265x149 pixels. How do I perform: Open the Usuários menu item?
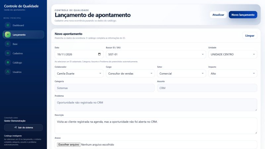pos(24,72)
